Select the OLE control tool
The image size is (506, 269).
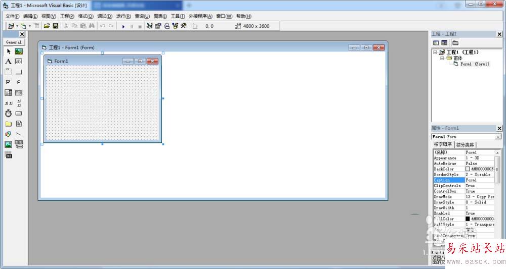[x=9, y=155]
